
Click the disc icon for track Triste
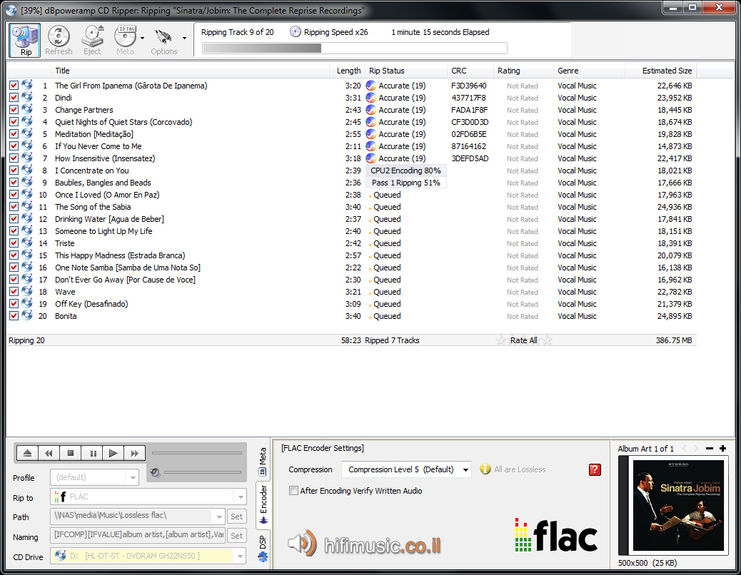(27, 243)
